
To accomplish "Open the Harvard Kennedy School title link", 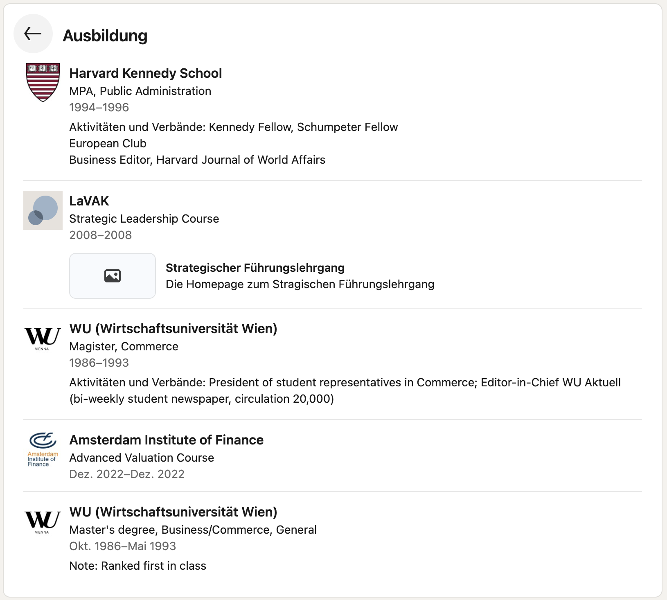I will [146, 73].
